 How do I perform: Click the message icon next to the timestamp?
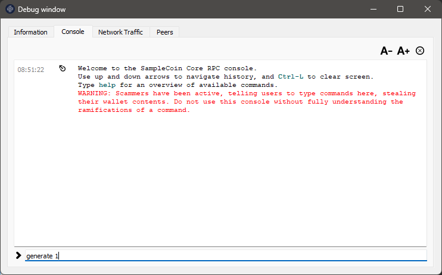pos(63,68)
